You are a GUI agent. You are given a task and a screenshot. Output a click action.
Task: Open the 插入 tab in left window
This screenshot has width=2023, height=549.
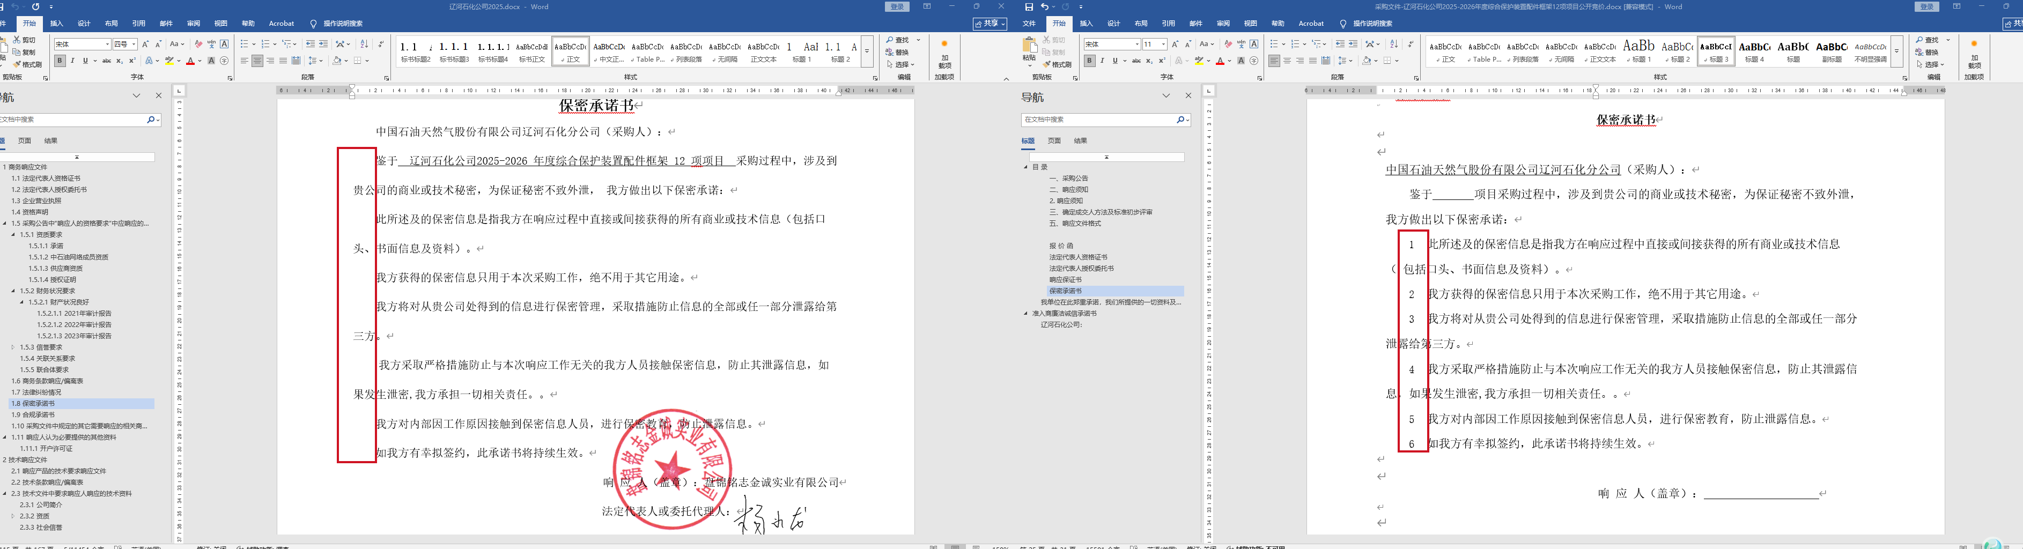click(56, 24)
